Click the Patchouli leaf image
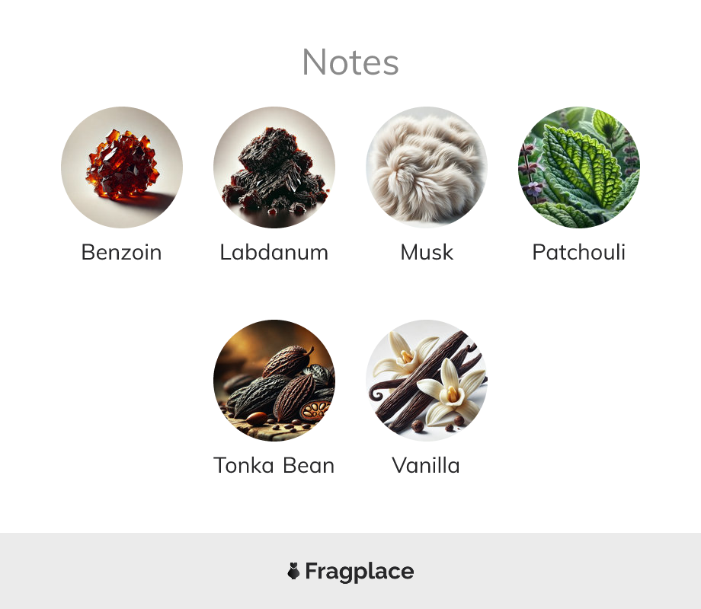 point(579,167)
